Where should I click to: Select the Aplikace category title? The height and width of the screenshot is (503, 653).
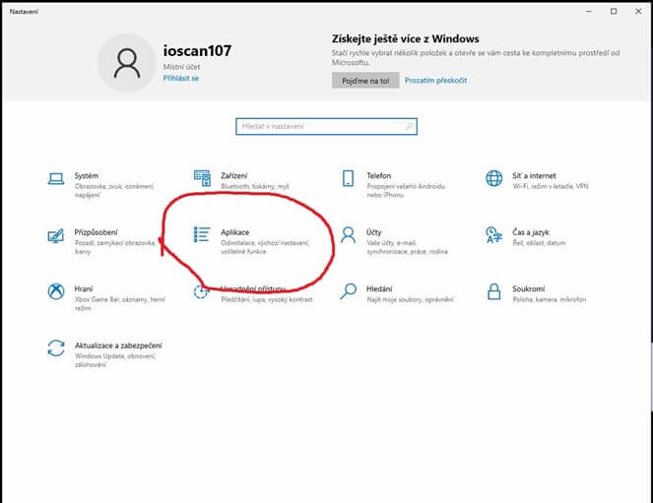pos(234,232)
